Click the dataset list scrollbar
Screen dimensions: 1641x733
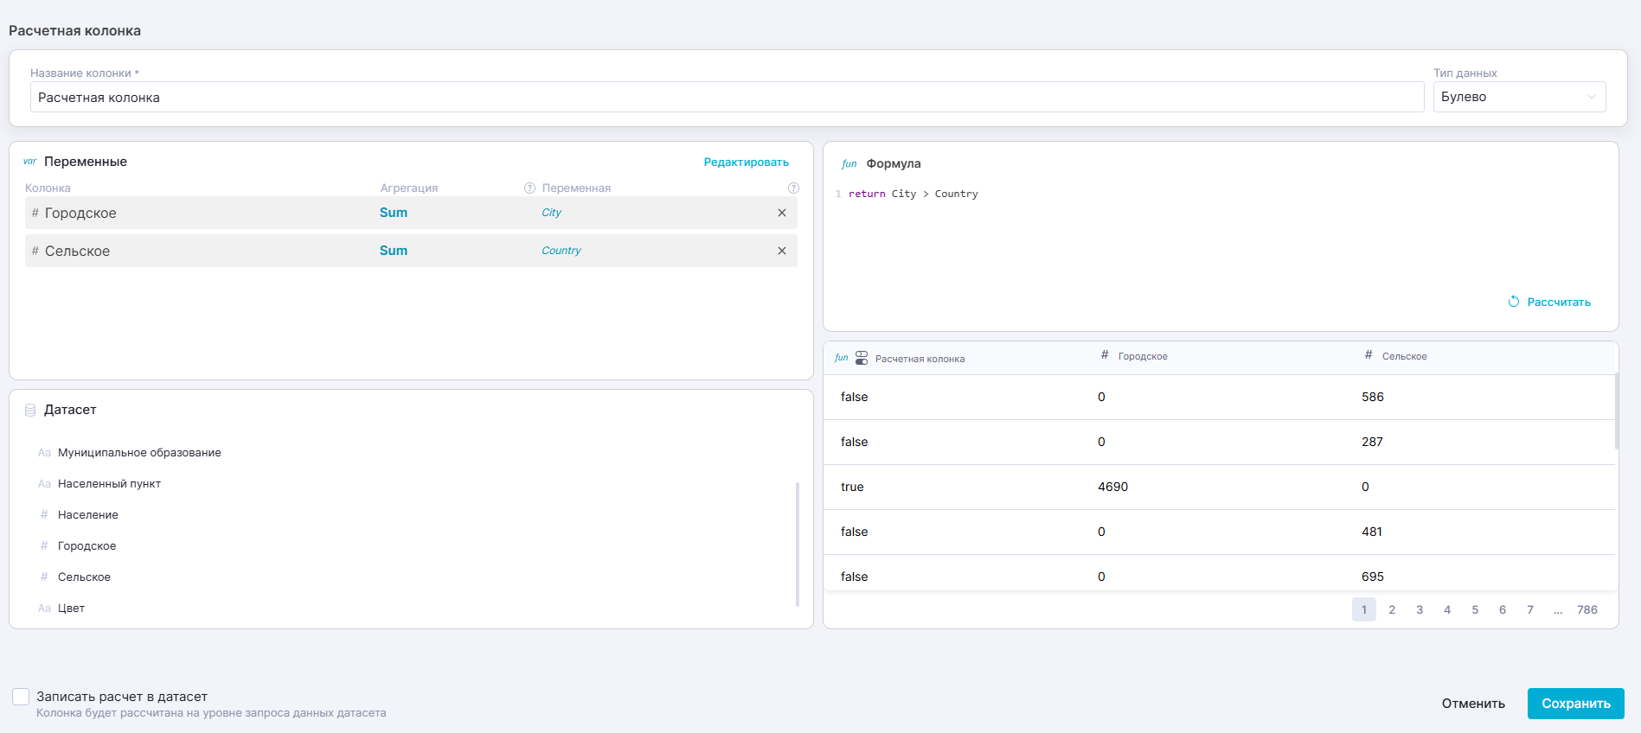[x=797, y=545]
